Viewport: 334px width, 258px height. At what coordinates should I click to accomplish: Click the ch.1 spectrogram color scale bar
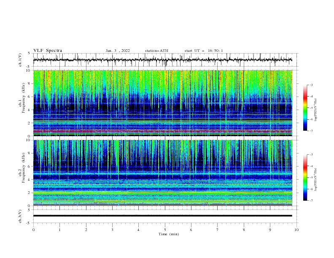point(305,108)
